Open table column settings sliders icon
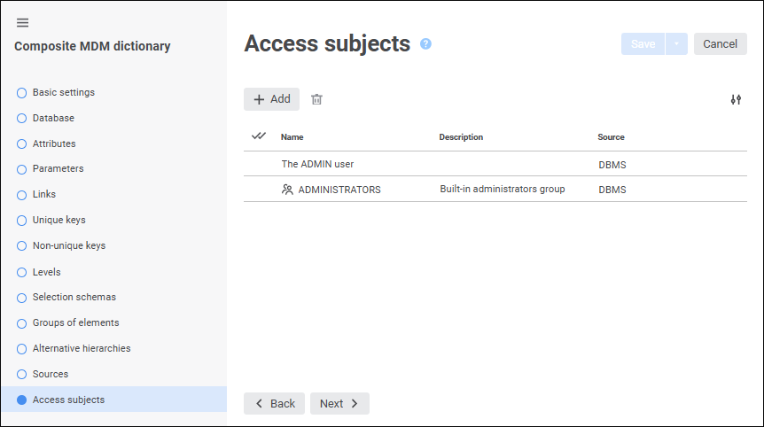The image size is (764, 427). [x=736, y=99]
